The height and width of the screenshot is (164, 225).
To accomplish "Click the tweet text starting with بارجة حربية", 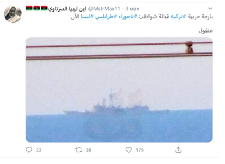I will (142, 17).
